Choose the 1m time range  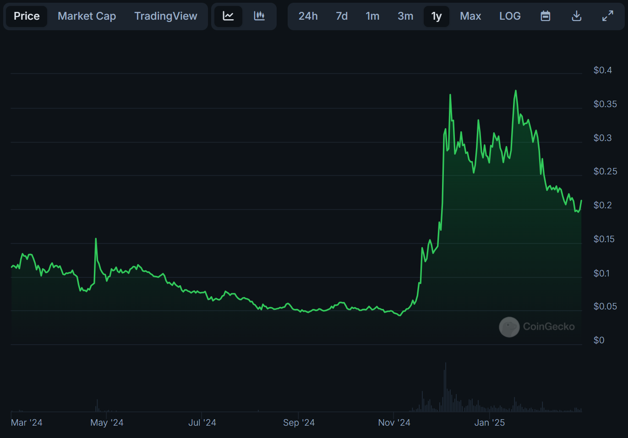(x=372, y=16)
